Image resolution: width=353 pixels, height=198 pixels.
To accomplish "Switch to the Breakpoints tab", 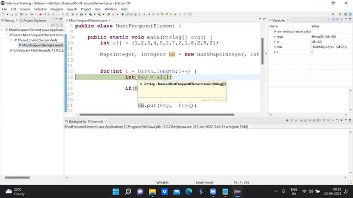I will click(x=76, y=122).
